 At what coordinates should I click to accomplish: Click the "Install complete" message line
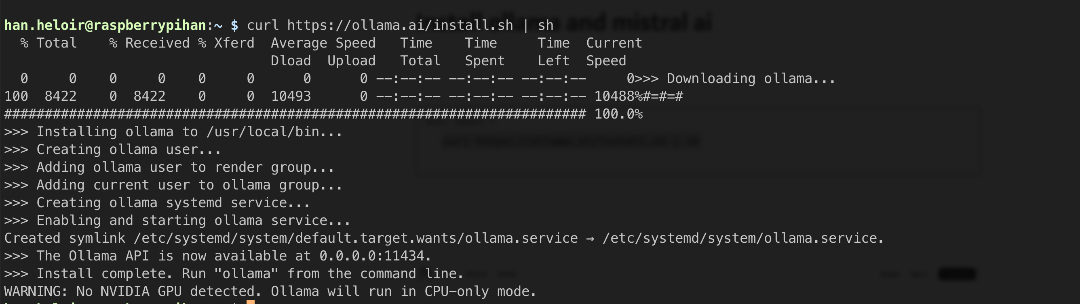pos(234,274)
